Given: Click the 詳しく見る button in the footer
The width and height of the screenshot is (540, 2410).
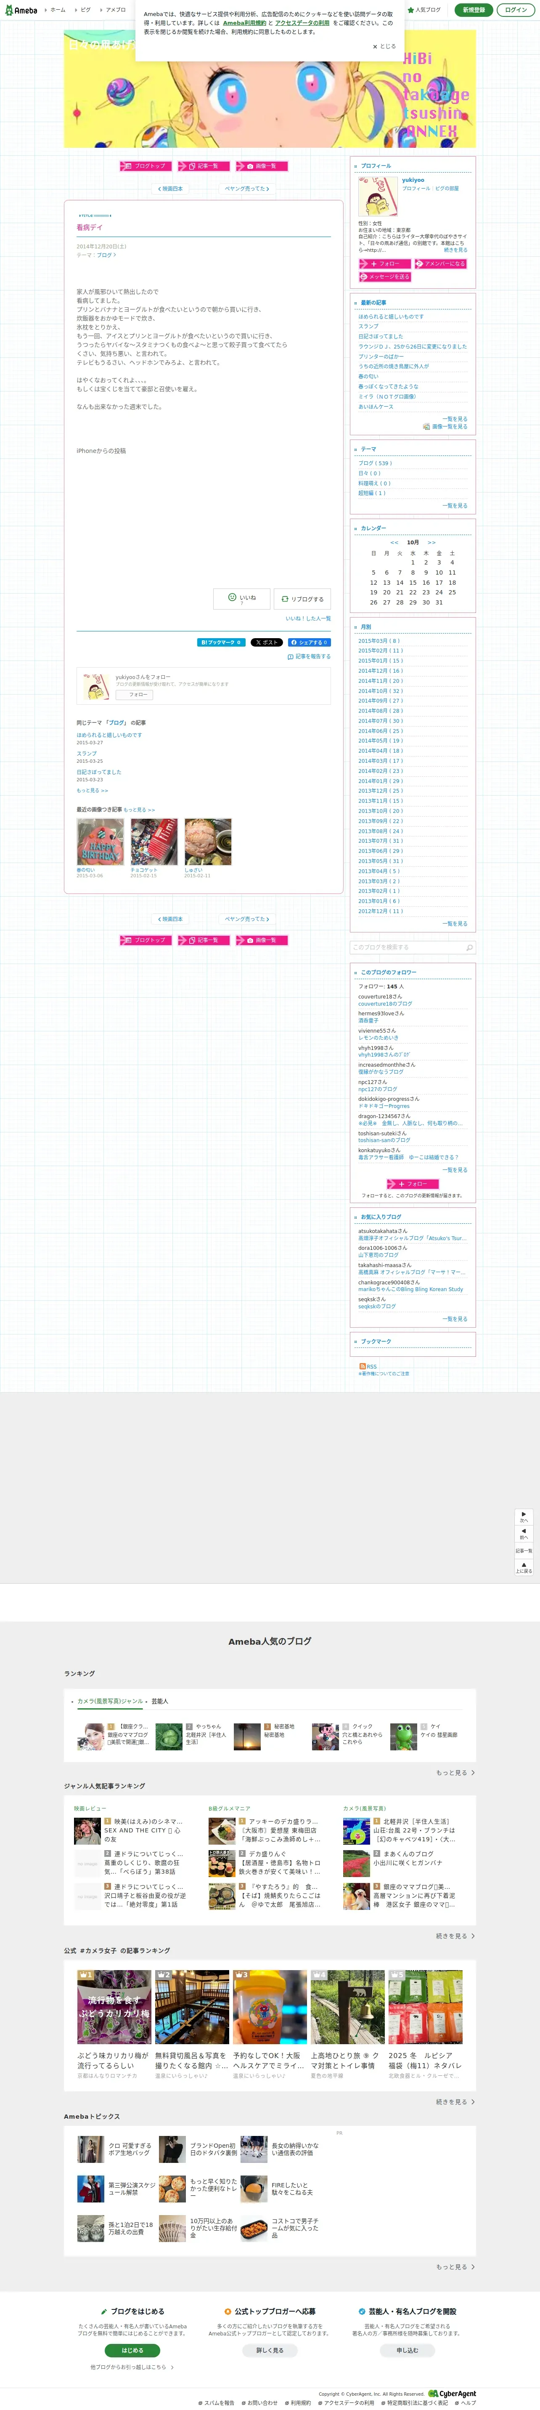Looking at the screenshot, I should point(270,2350).
